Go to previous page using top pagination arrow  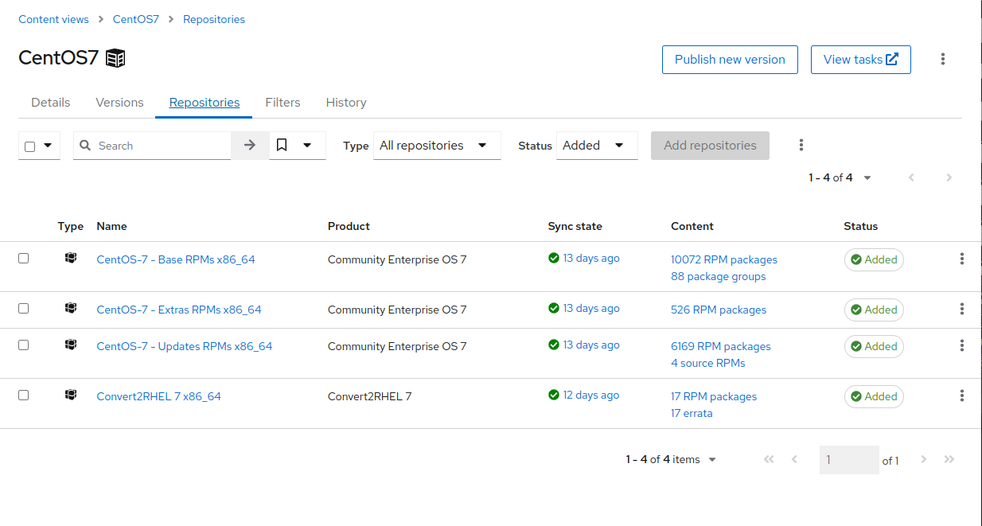tap(911, 177)
